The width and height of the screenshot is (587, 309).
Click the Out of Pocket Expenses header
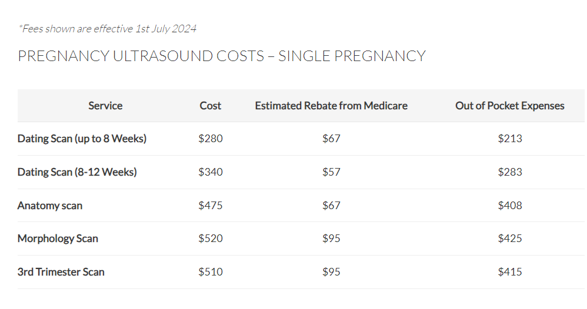[509, 106]
